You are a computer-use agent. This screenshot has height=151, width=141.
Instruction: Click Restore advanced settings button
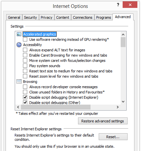point(103,121)
